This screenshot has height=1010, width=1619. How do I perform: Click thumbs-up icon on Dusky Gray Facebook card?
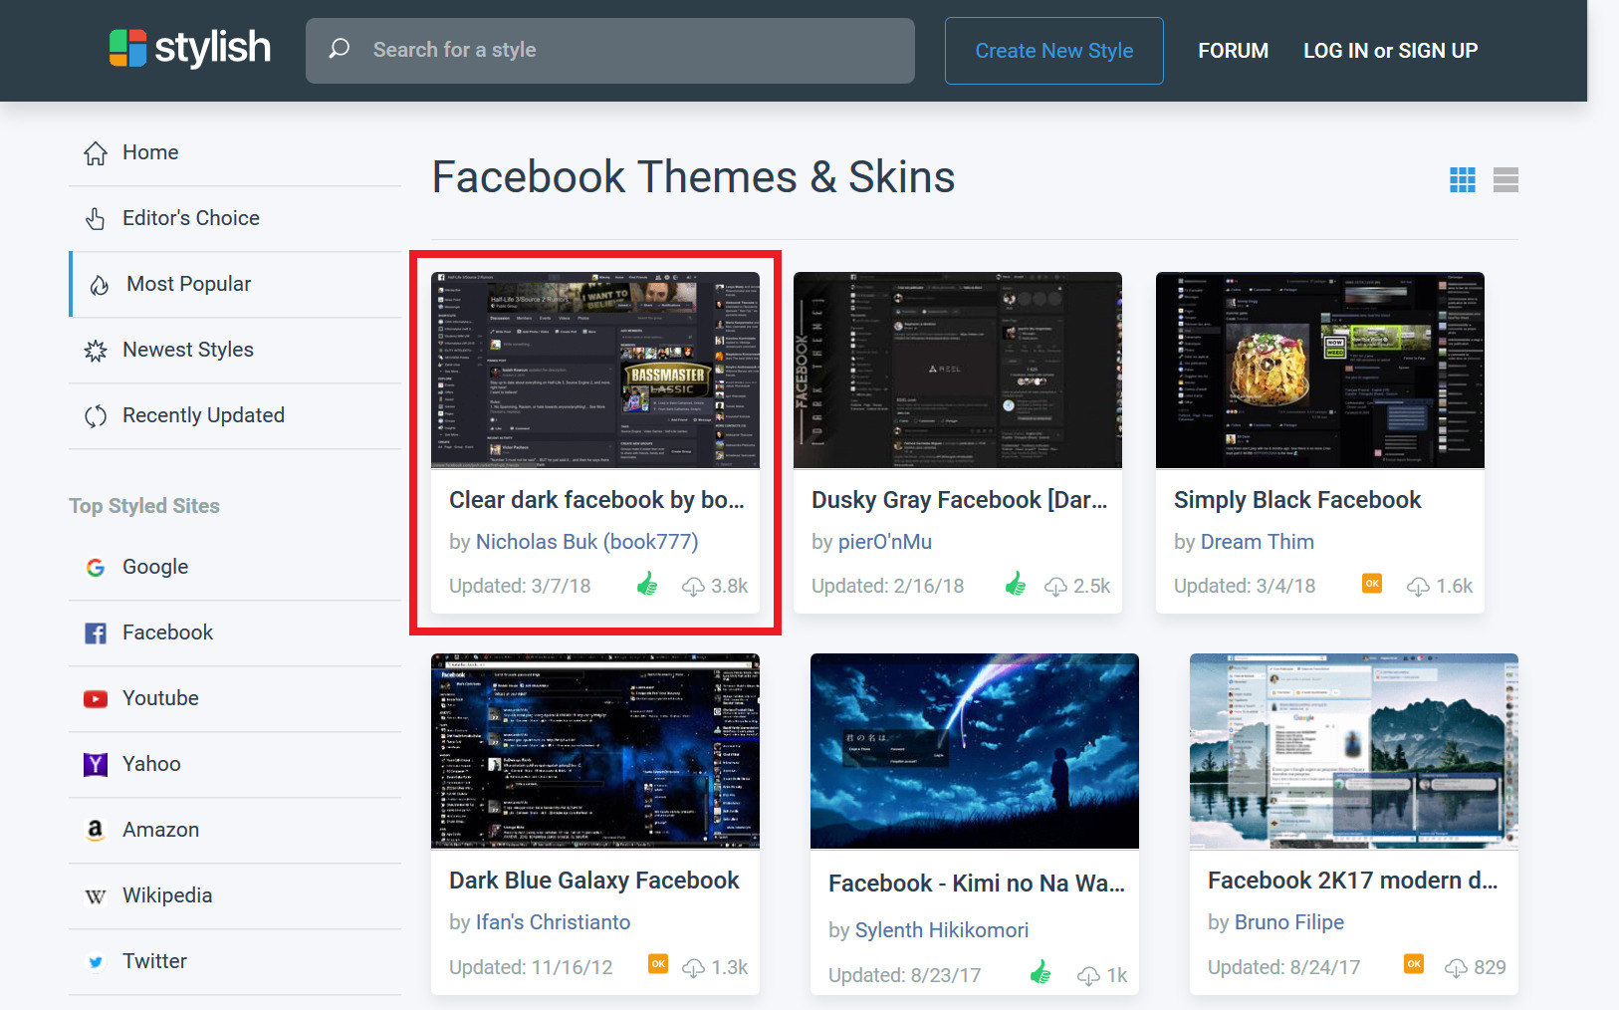pyautogui.click(x=1016, y=585)
